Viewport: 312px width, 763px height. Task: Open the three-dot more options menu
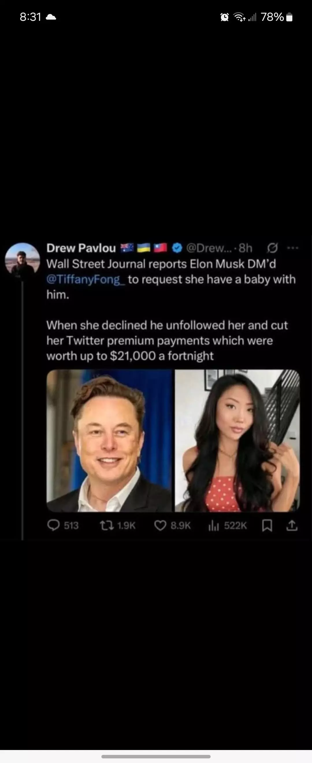pos(293,248)
